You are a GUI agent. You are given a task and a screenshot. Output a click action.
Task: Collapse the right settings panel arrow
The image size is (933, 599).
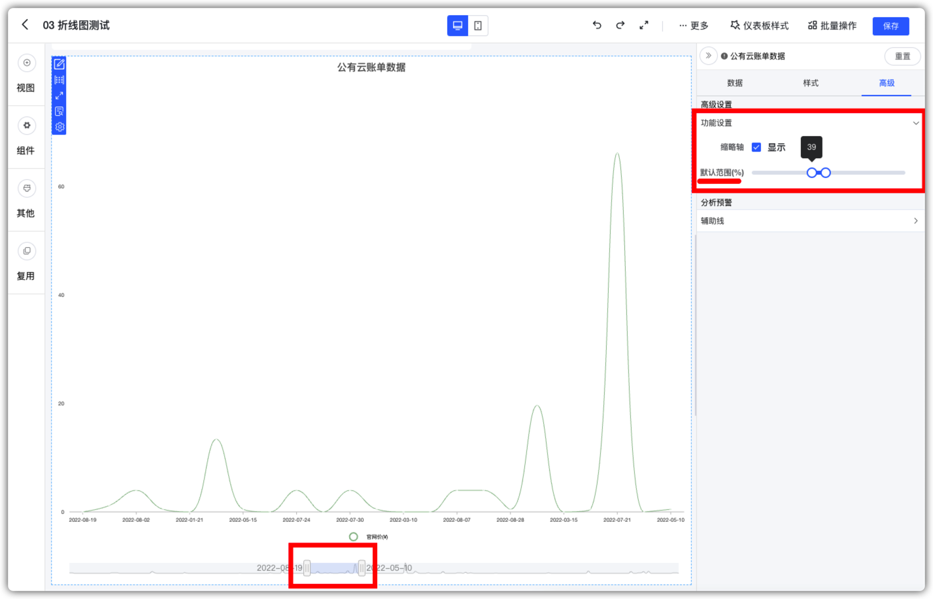coord(708,56)
